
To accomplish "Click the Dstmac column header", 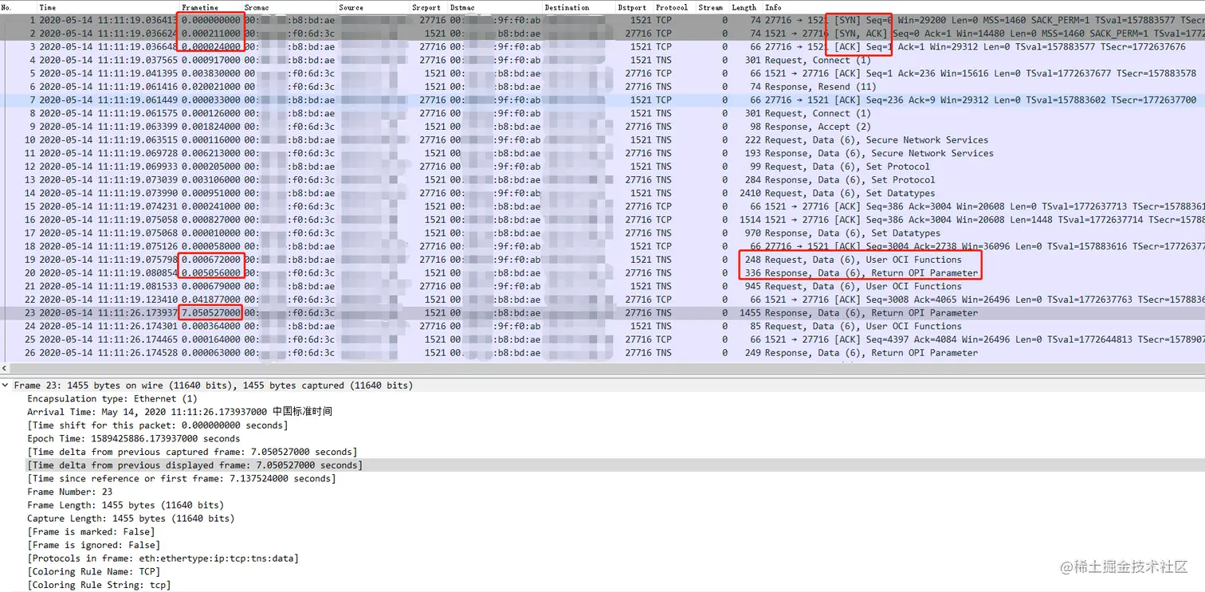I will click(x=461, y=7).
